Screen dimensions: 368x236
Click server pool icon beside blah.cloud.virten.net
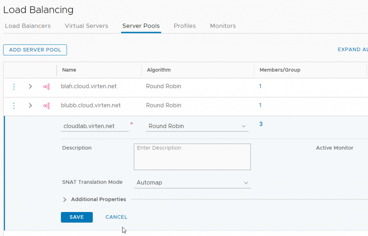click(46, 86)
